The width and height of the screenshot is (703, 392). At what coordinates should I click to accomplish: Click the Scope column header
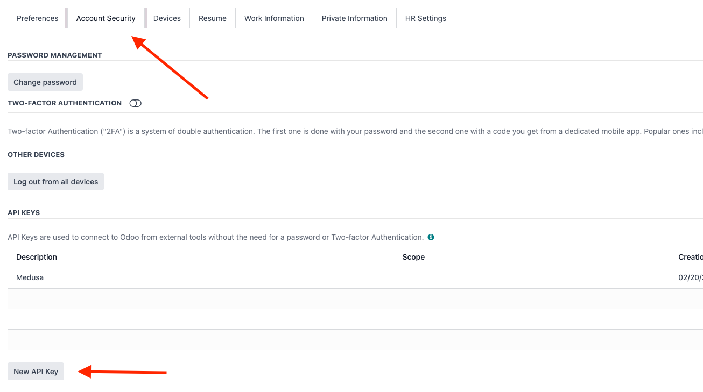point(413,257)
